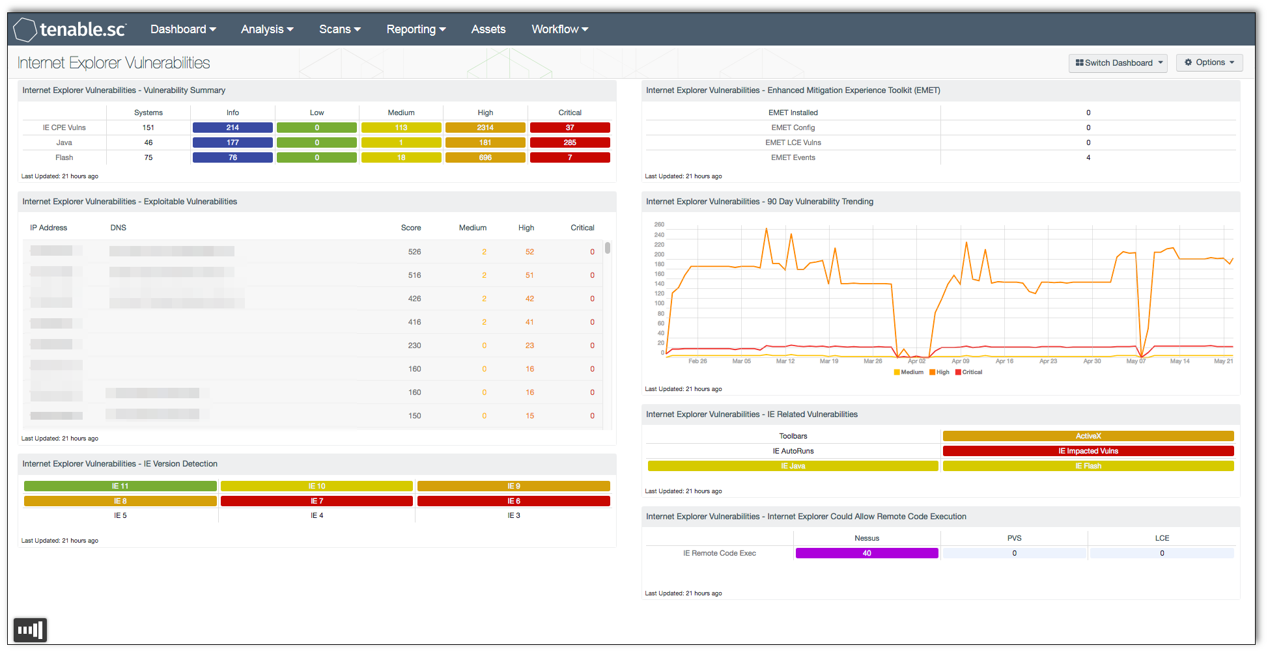Click EMET Events value 4
The image size is (1268, 652).
click(x=1088, y=157)
